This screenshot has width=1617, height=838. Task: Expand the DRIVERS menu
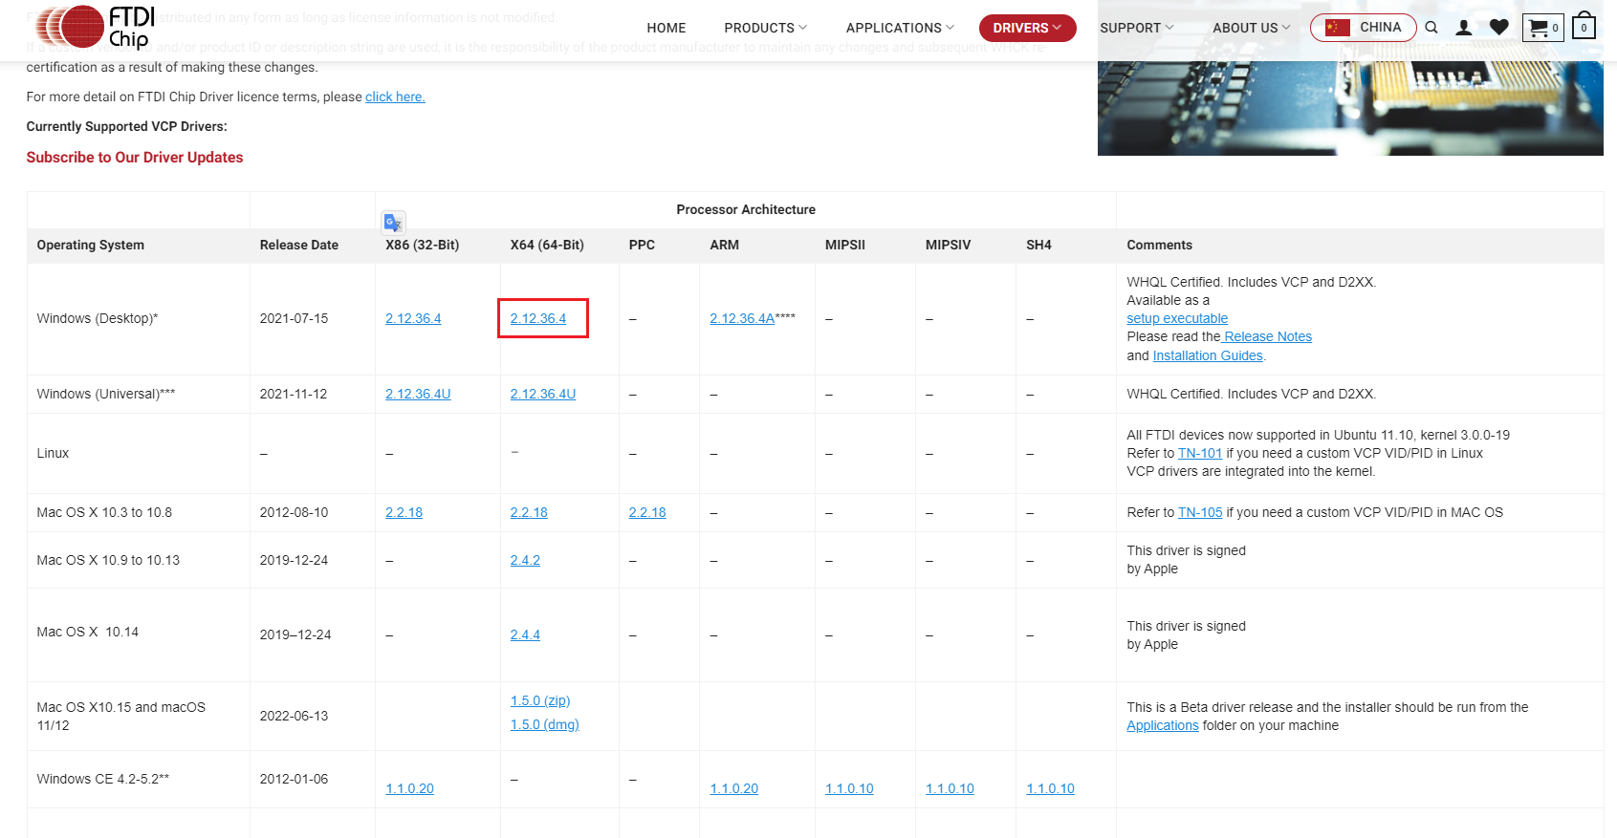coord(1028,28)
